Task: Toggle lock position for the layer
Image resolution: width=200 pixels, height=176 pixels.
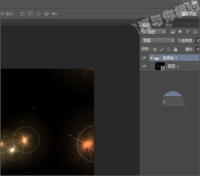Action: point(168,49)
